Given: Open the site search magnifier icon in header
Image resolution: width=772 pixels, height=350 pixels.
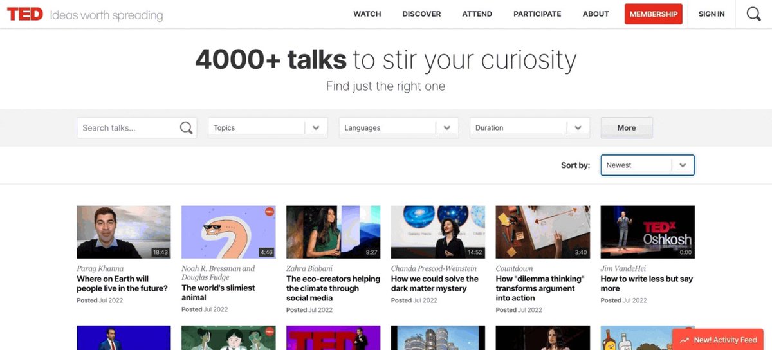Looking at the screenshot, I should pos(753,14).
